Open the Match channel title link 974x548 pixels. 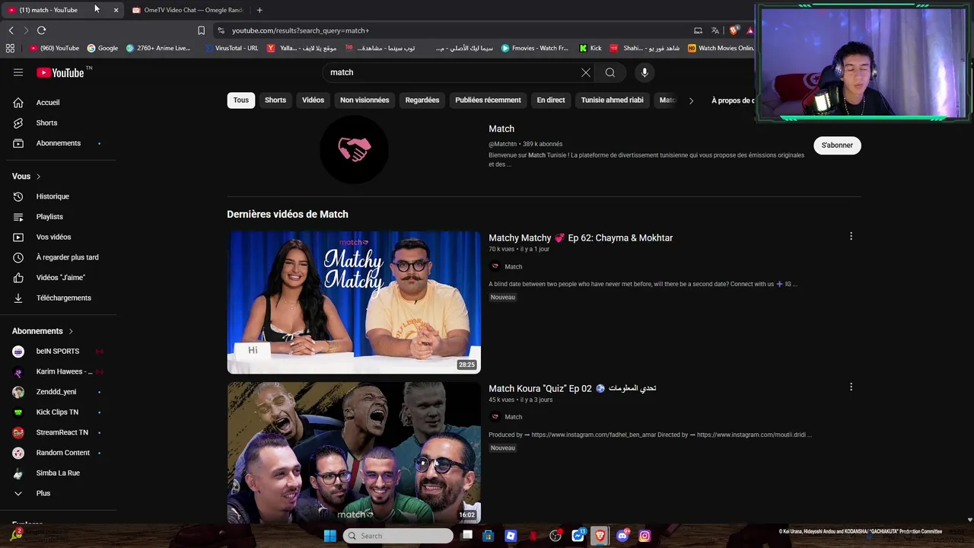click(501, 129)
